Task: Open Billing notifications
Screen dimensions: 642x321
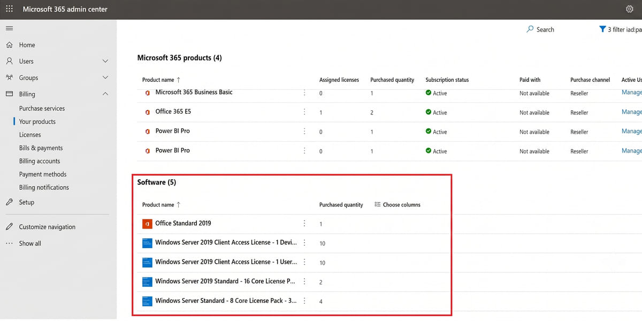Action: [44, 187]
